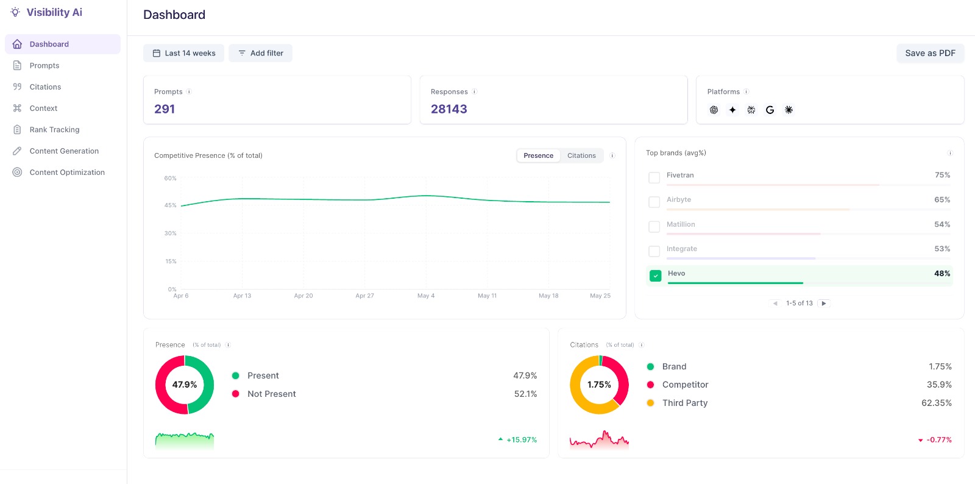Image resolution: width=975 pixels, height=484 pixels.
Task: Click the presence info icon below chart
Action: pos(228,345)
